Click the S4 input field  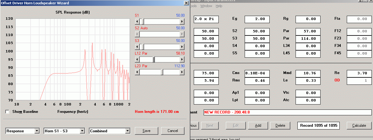(x=257, y=46)
